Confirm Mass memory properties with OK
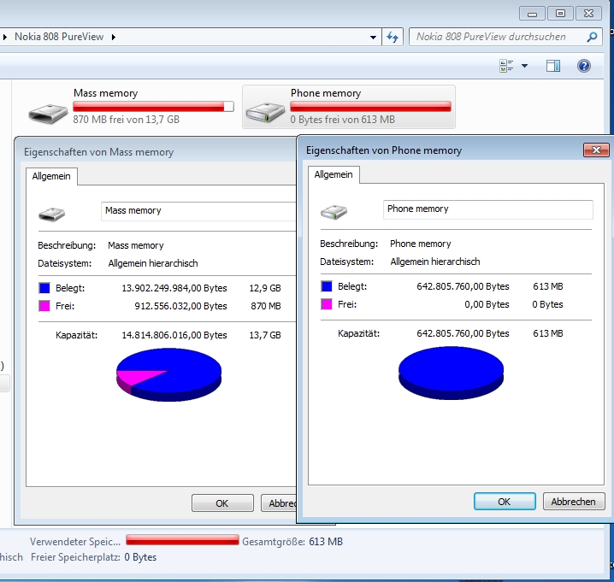Screen dimensions: 614x582 222,503
